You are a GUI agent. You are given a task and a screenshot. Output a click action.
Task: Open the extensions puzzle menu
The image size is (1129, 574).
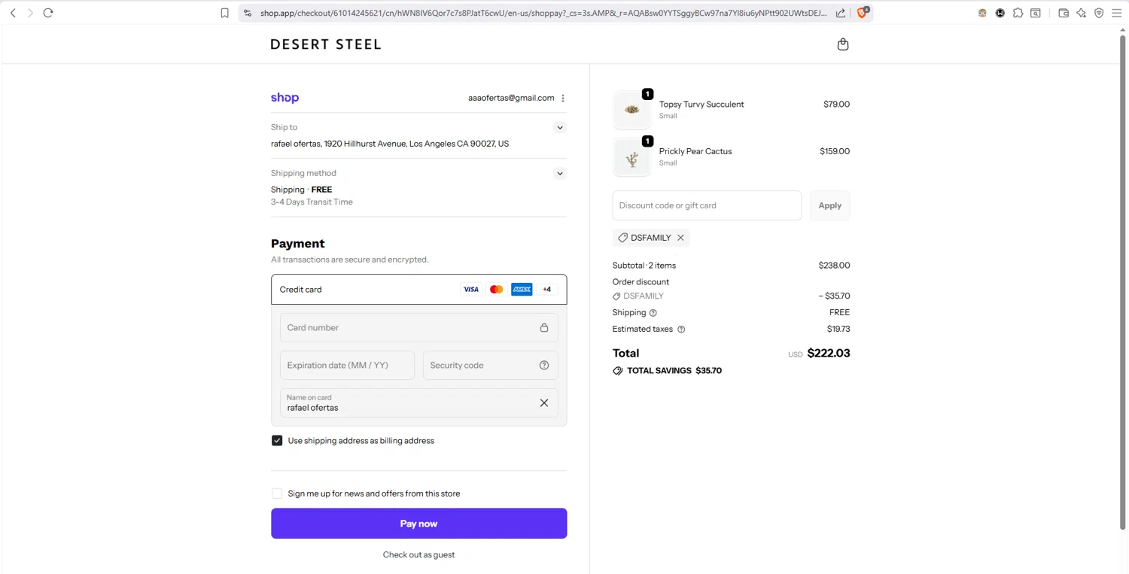(x=1018, y=13)
